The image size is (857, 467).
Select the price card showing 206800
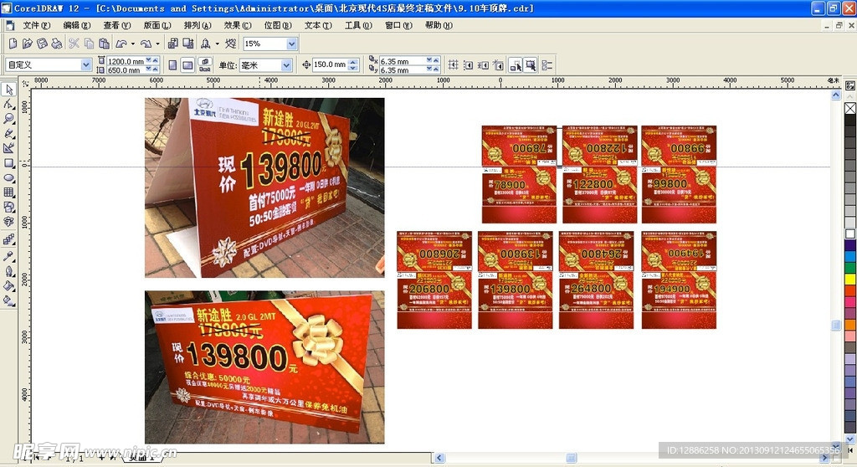pyautogui.click(x=434, y=280)
